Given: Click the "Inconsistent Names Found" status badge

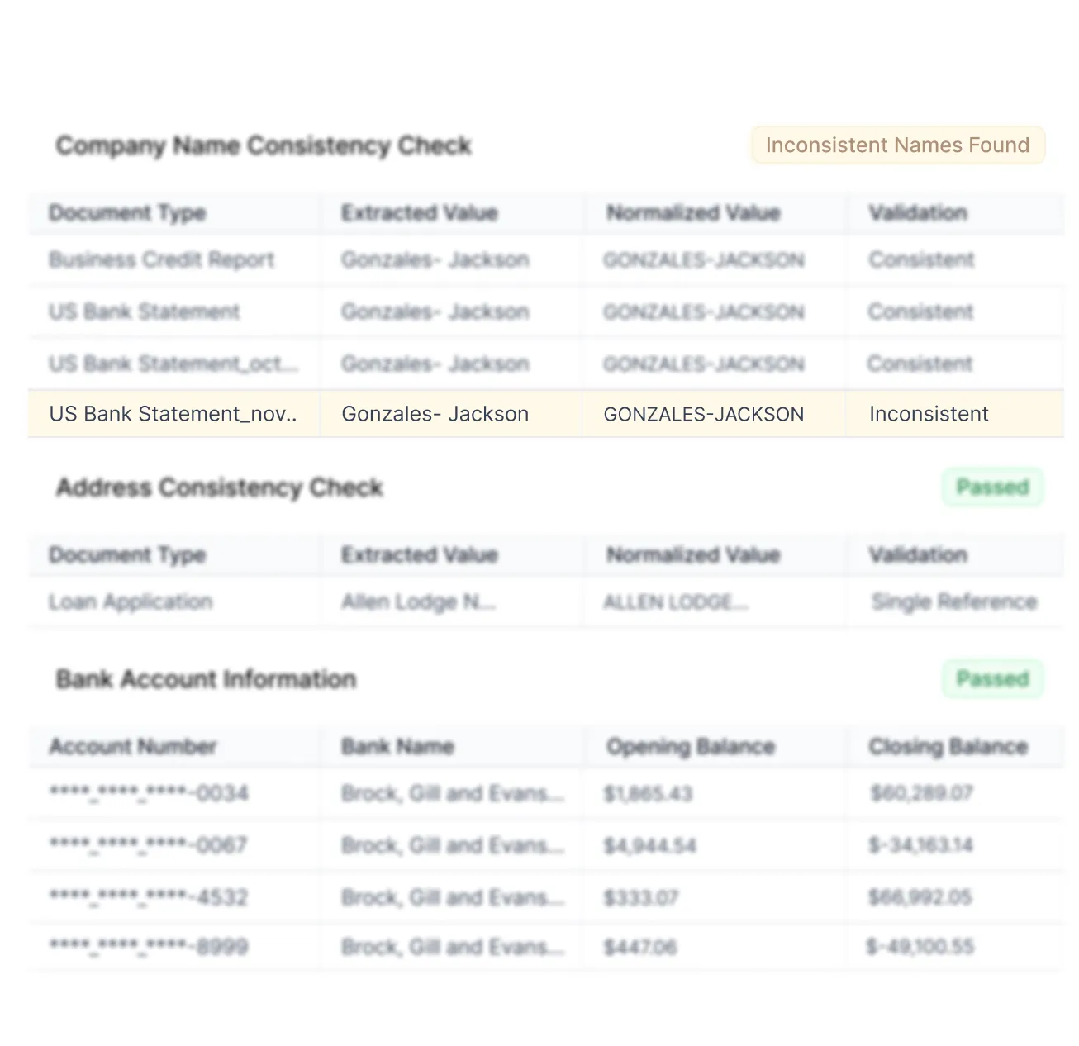Looking at the screenshot, I should (897, 145).
